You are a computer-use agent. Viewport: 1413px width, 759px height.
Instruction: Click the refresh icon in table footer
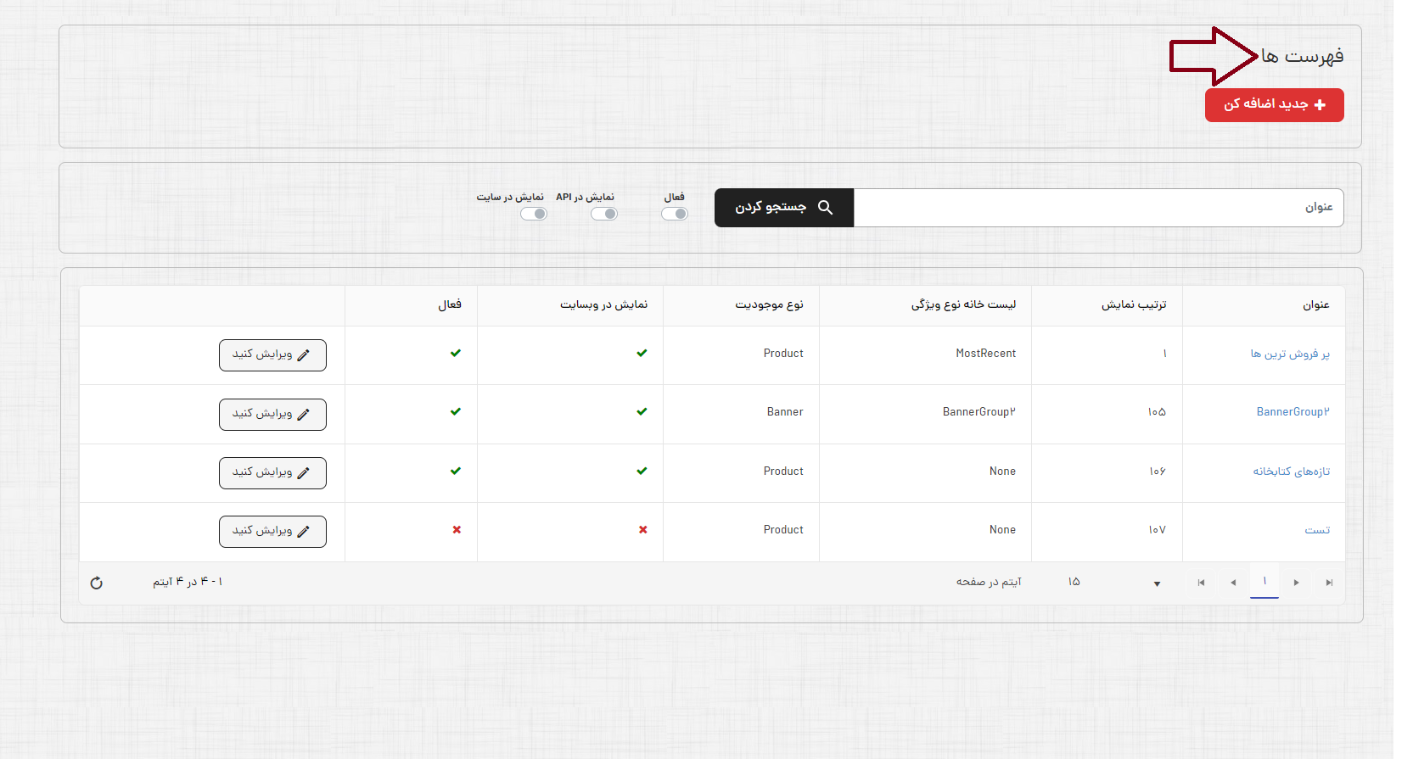(97, 583)
